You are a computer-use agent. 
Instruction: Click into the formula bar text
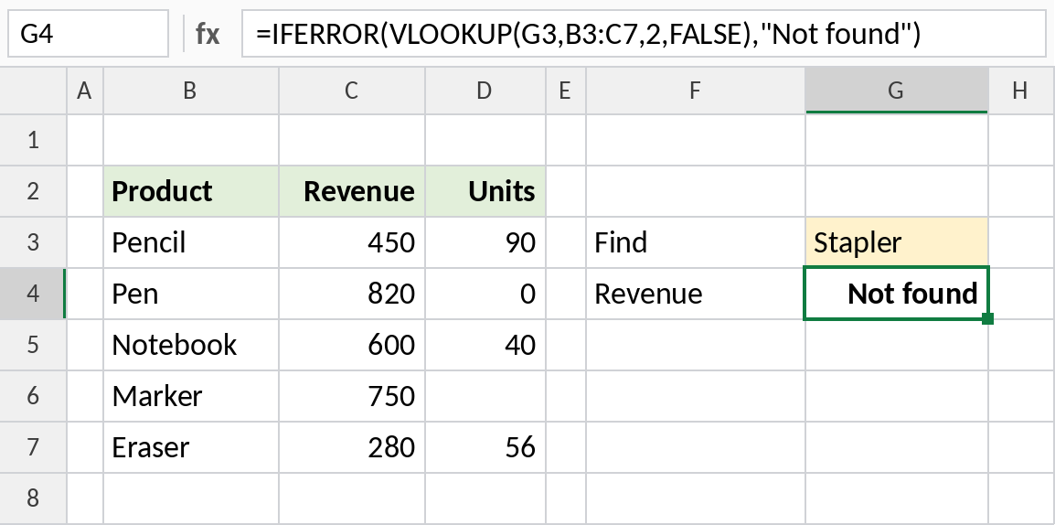pyautogui.click(x=644, y=34)
